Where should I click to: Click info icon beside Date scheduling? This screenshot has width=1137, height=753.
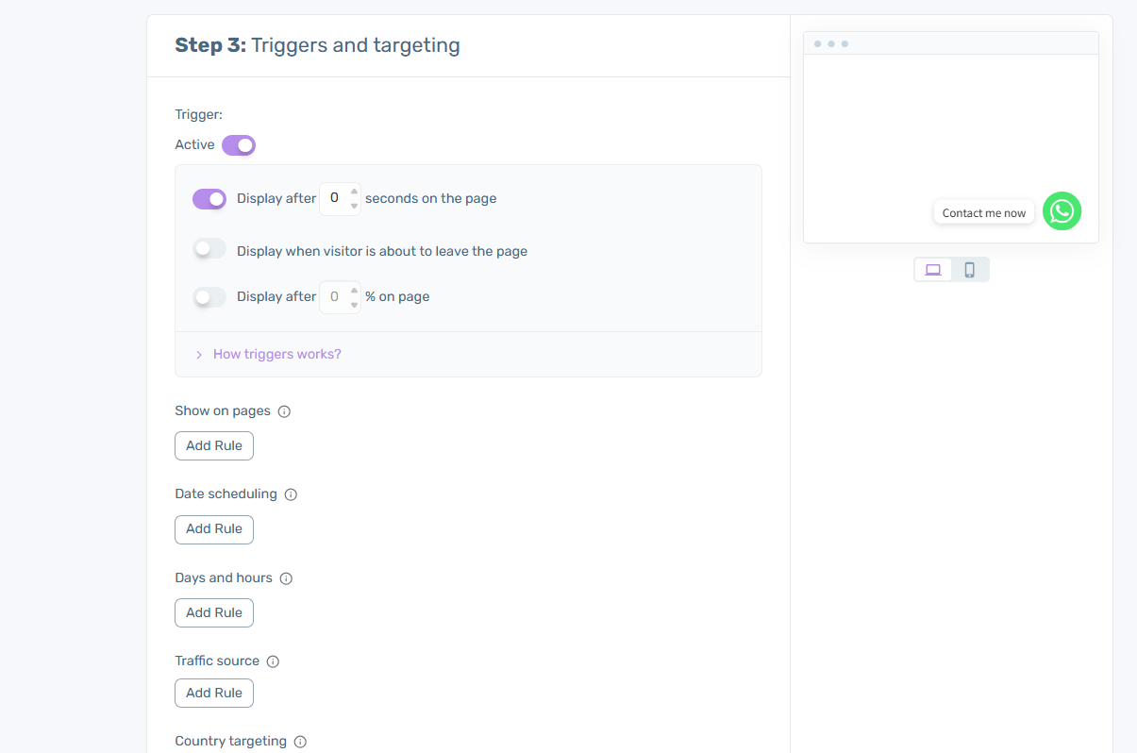[291, 494]
